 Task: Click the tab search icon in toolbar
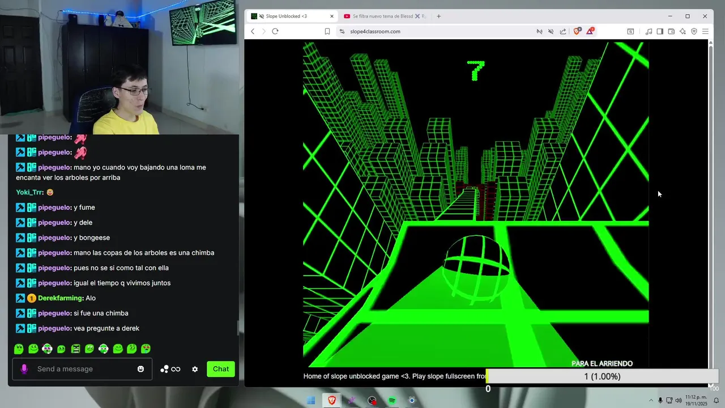(630, 31)
